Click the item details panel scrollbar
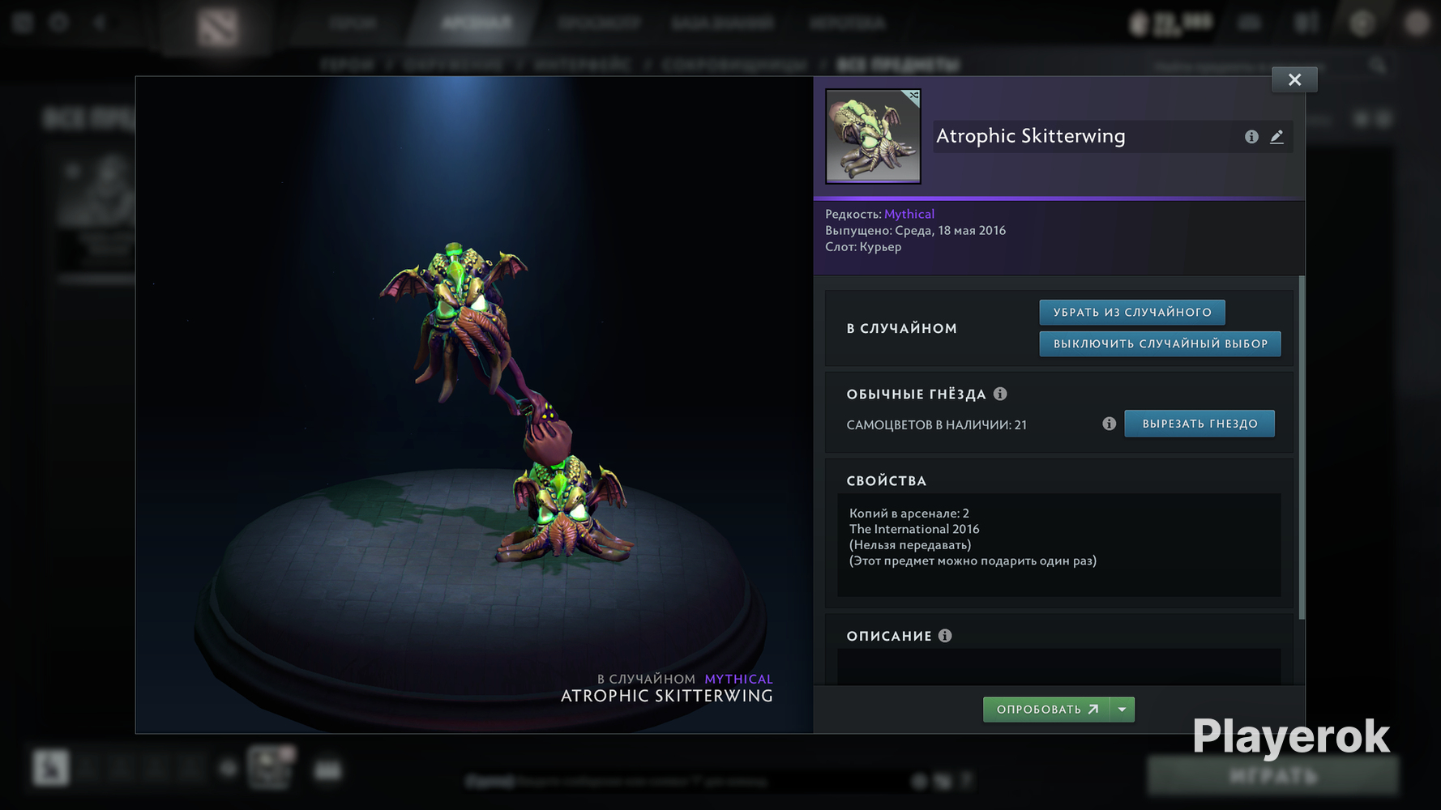The width and height of the screenshot is (1441, 810). click(1302, 448)
